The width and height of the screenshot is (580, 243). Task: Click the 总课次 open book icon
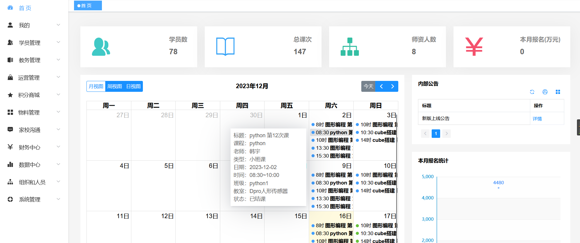coord(225,47)
